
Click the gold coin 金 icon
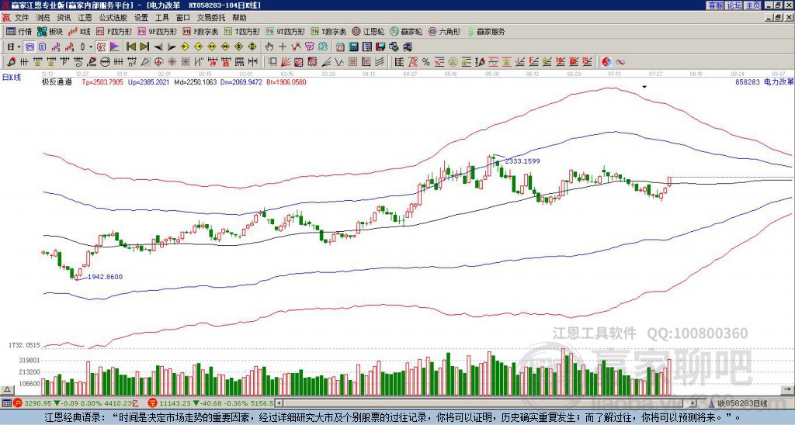click(x=453, y=62)
